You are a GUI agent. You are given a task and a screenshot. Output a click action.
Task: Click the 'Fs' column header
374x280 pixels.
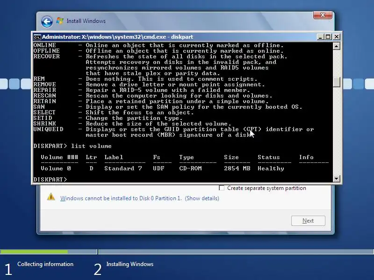[x=157, y=157]
